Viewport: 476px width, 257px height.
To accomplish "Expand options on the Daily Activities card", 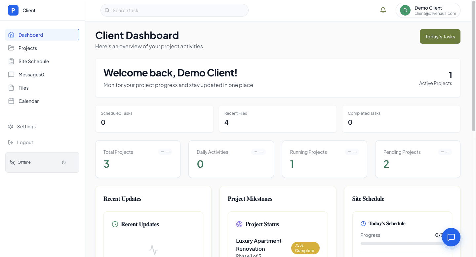I will (x=258, y=151).
